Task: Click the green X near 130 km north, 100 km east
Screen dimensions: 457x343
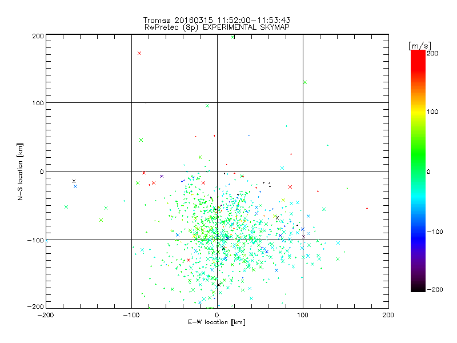Action: (305, 82)
